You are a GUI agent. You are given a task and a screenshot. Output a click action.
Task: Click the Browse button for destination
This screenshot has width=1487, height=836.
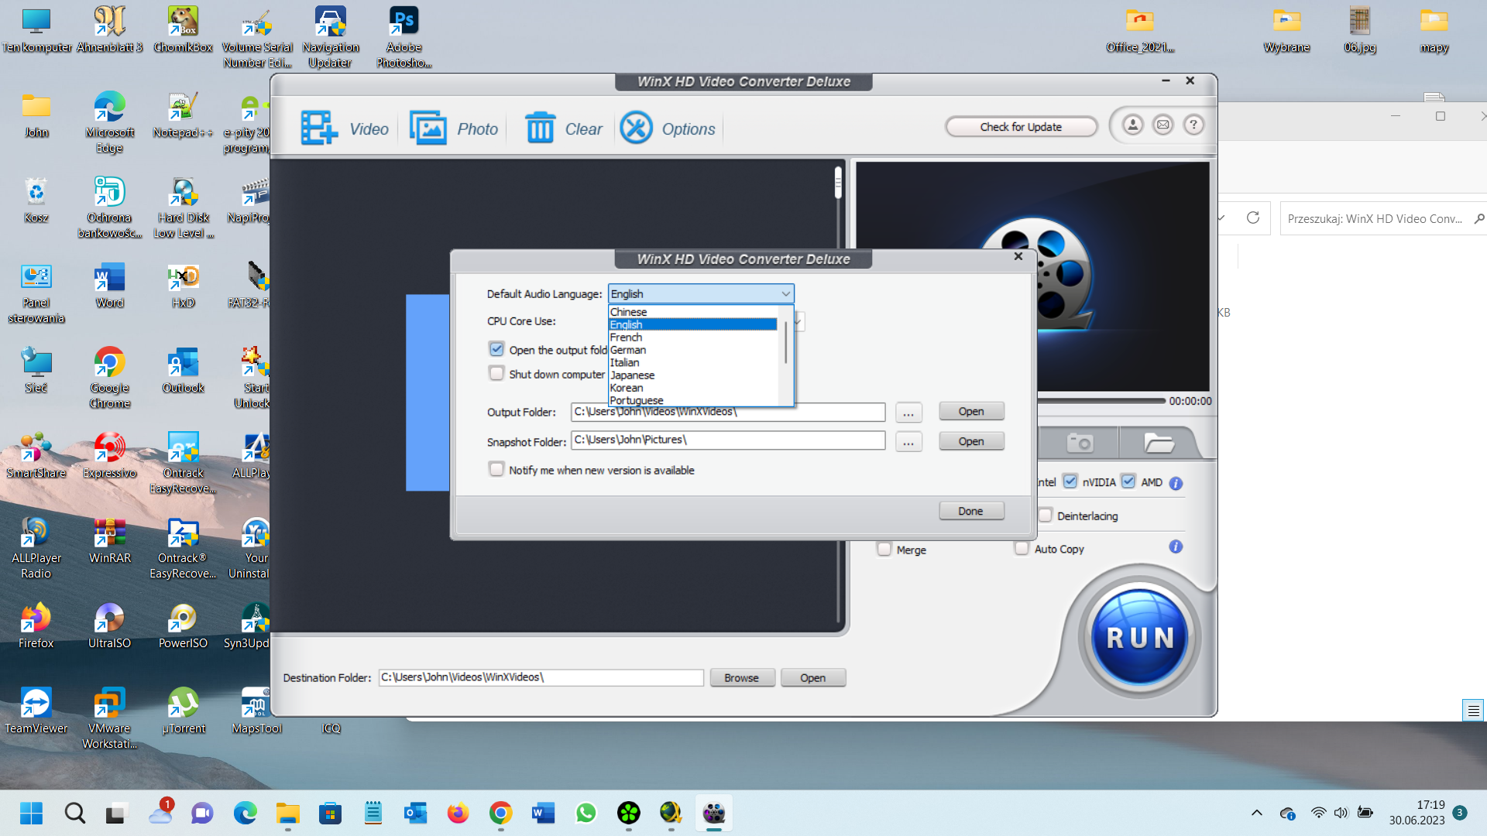(x=742, y=678)
